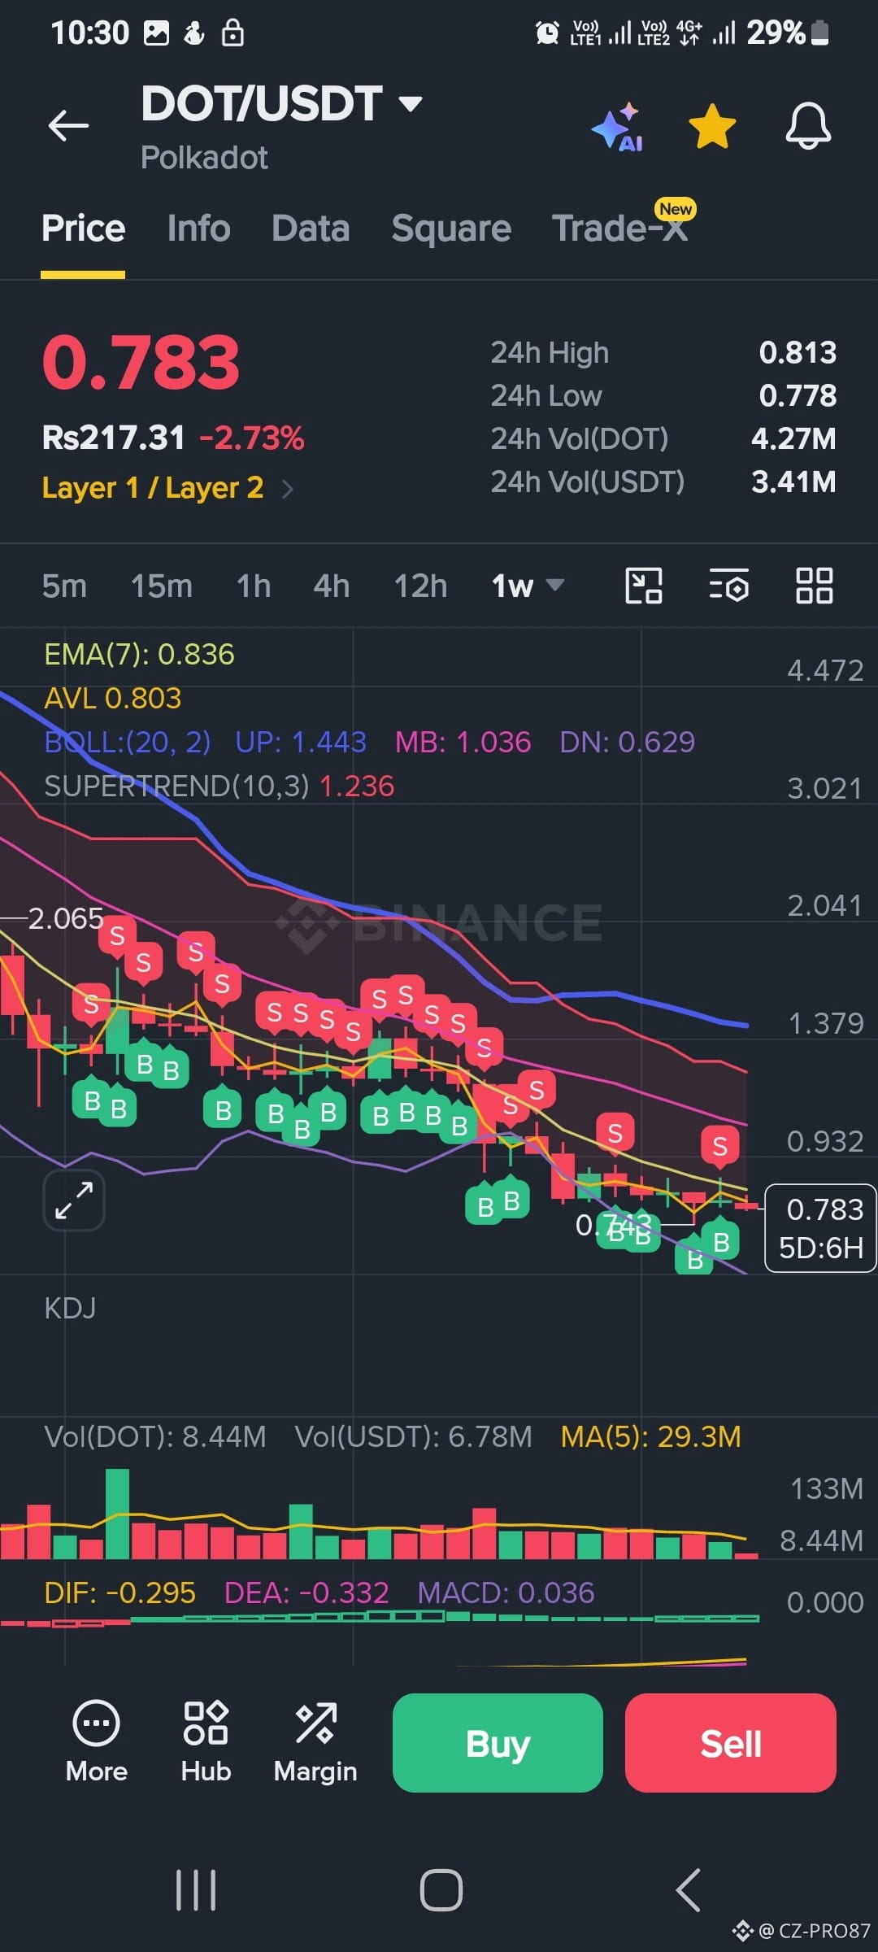Select the 5m chart interval
Image resolution: width=878 pixels, height=1952 pixels.
coord(64,586)
